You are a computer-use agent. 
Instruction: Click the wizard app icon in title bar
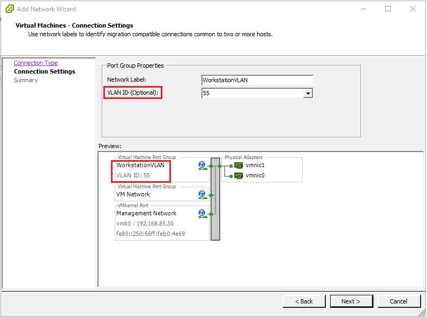9,9
